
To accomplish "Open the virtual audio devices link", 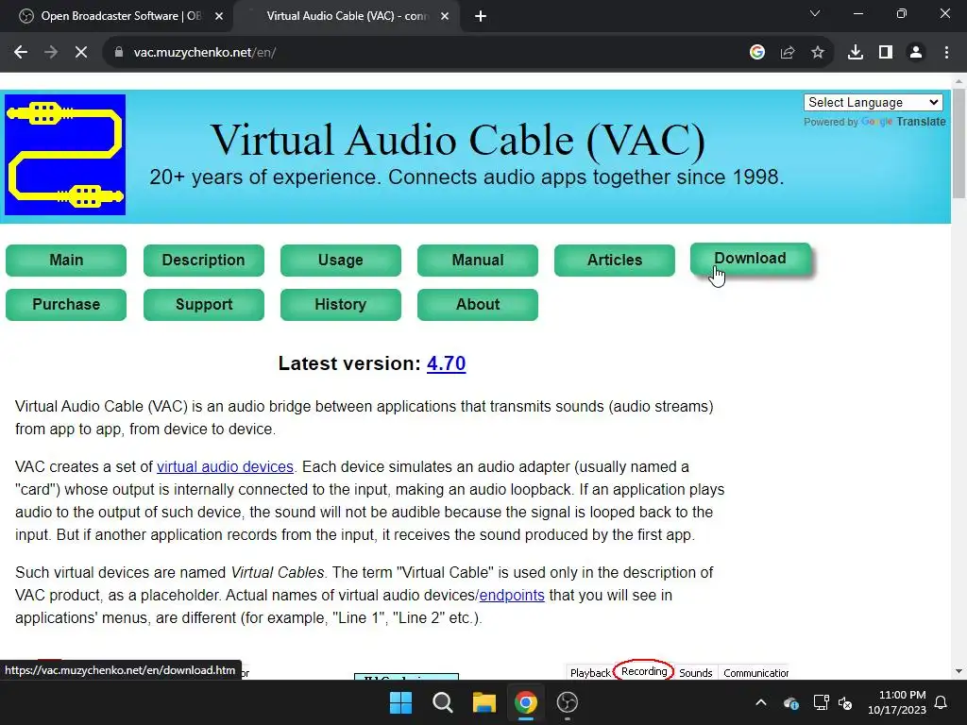I will pos(225,466).
